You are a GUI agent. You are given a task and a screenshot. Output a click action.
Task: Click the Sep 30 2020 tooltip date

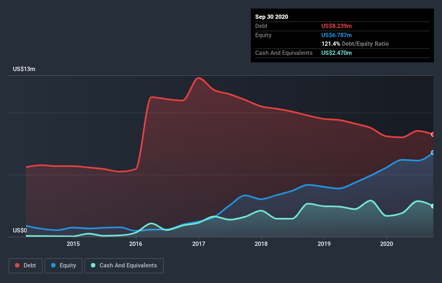tap(272, 17)
